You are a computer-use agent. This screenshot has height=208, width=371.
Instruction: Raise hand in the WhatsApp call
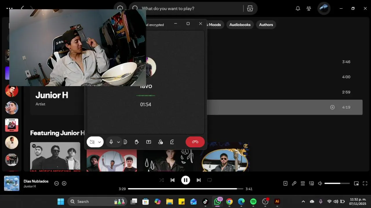coord(137,142)
